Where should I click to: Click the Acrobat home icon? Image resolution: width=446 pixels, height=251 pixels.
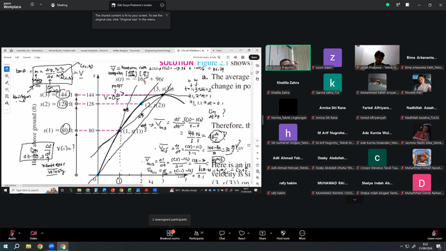pos(11,50)
